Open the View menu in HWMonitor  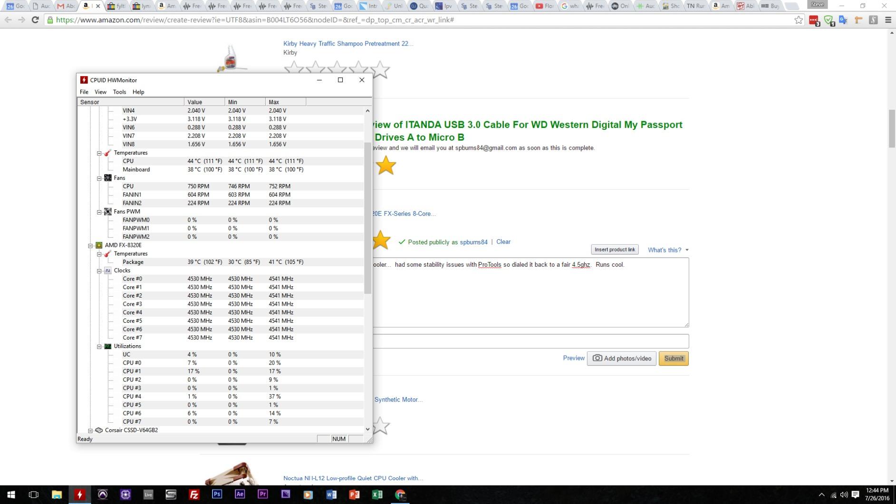click(100, 92)
